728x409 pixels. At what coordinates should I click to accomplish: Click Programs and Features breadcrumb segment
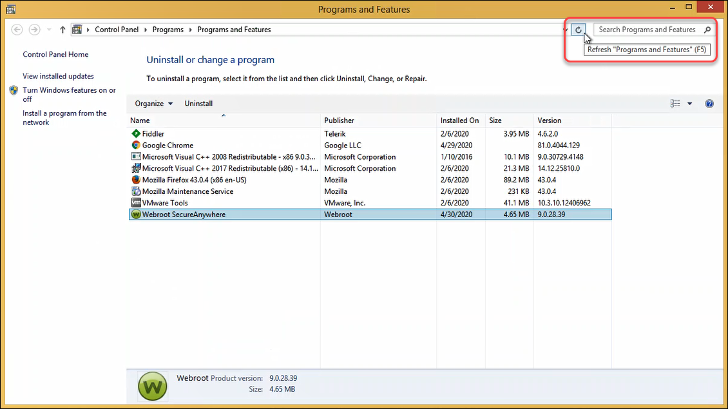234,30
